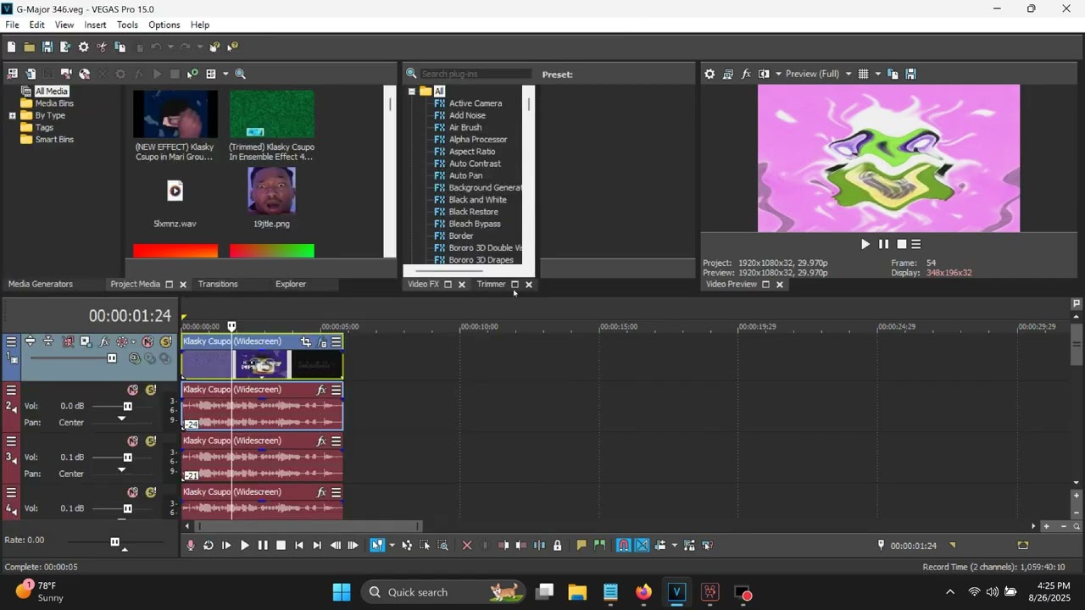Screen dimensions: 1085x610
Task: Play the Video Preview
Action: click(865, 244)
